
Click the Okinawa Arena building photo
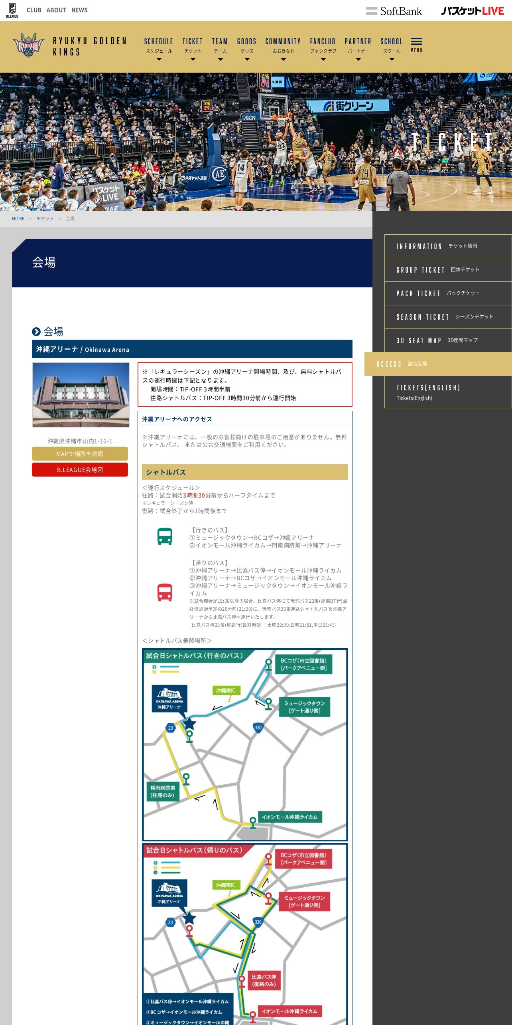(x=81, y=395)
